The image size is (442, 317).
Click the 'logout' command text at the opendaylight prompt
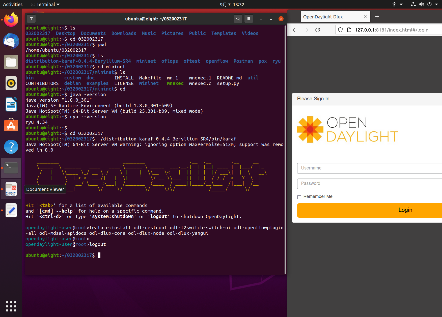click(x=98, y=244)
